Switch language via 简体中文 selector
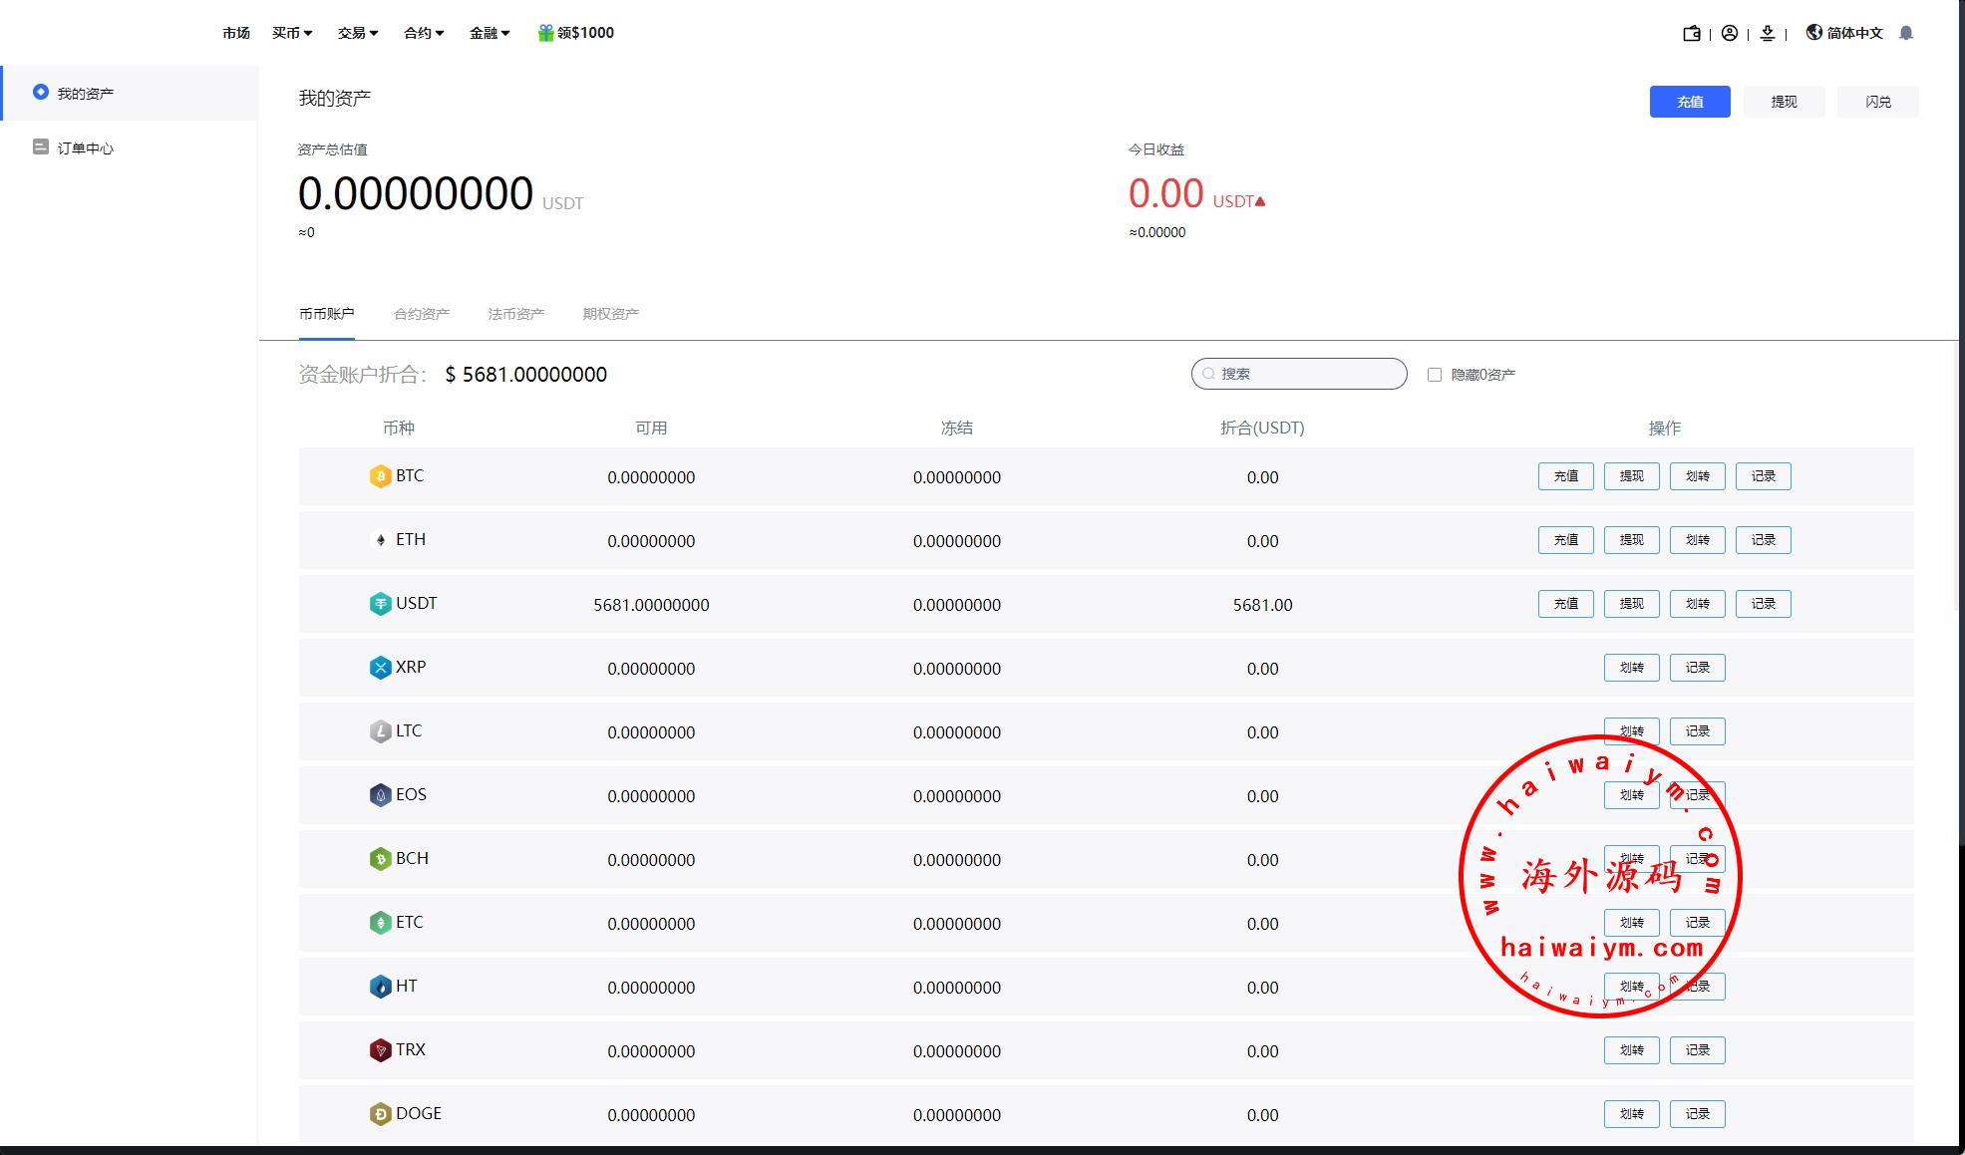1965x1155 pixels. [1844, 33]
